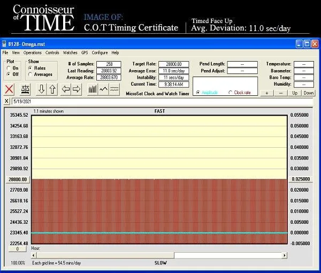Click the horizontal scrollbar left arrow
Screen dimensions: 321x273
34,255
